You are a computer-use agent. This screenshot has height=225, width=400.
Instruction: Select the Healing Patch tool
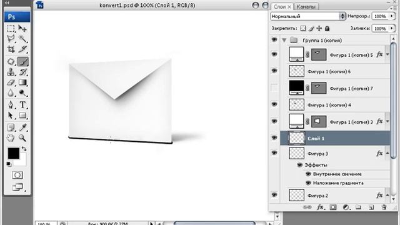[11, 61]
